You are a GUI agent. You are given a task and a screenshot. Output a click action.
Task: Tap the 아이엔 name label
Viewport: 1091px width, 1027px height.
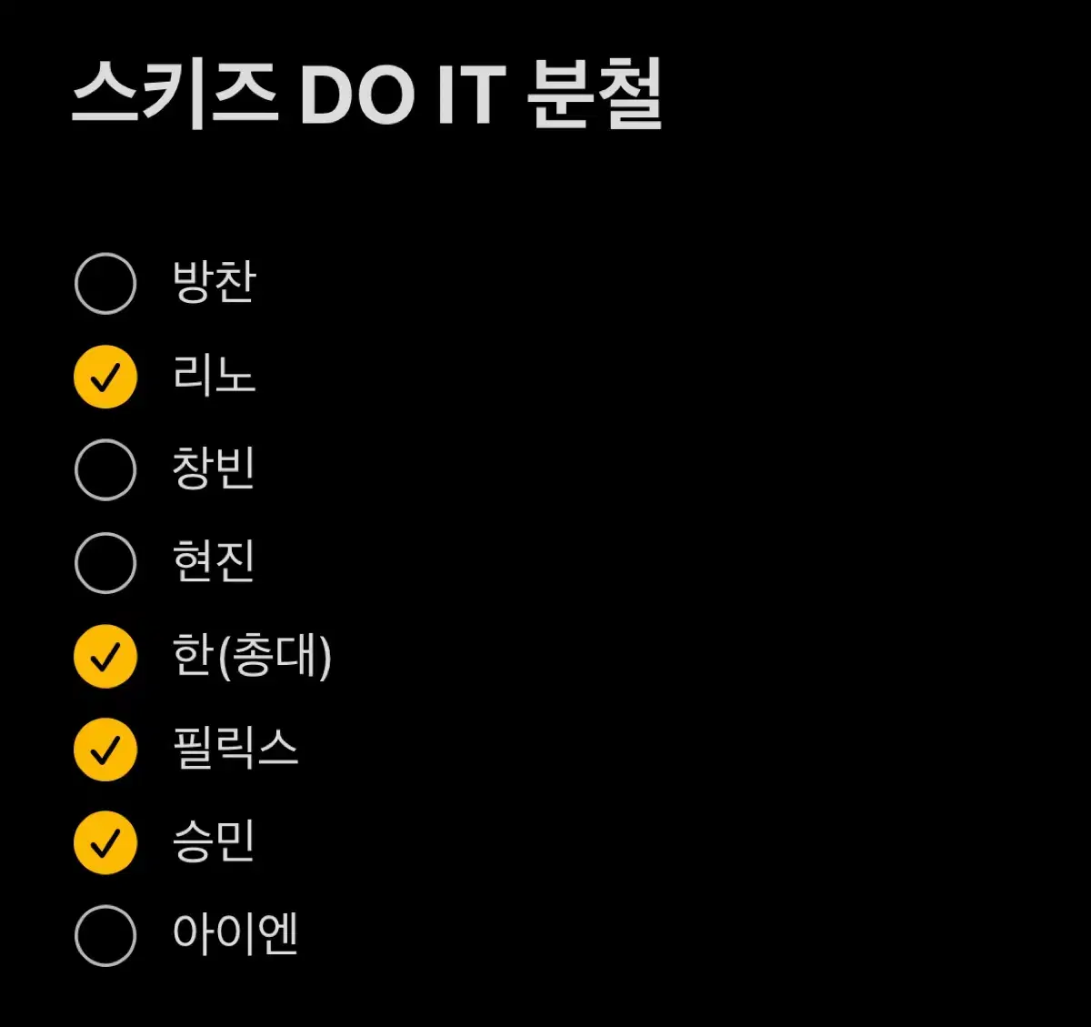pyautogui.click(x=235, y=934)
